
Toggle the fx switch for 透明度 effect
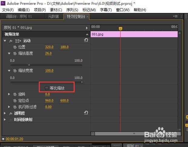click(11, 113)
